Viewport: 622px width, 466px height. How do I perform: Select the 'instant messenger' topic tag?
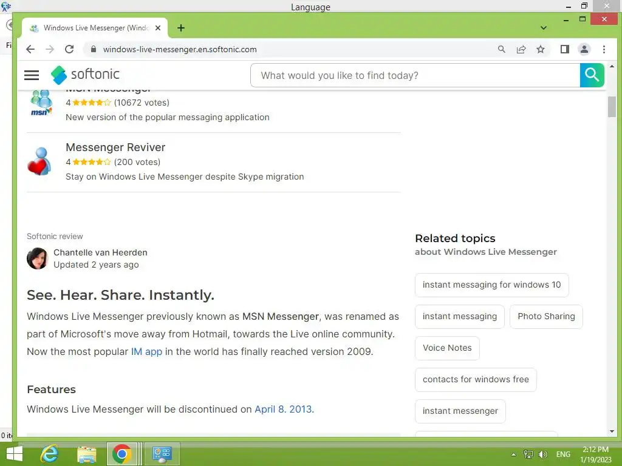point(460,411)
